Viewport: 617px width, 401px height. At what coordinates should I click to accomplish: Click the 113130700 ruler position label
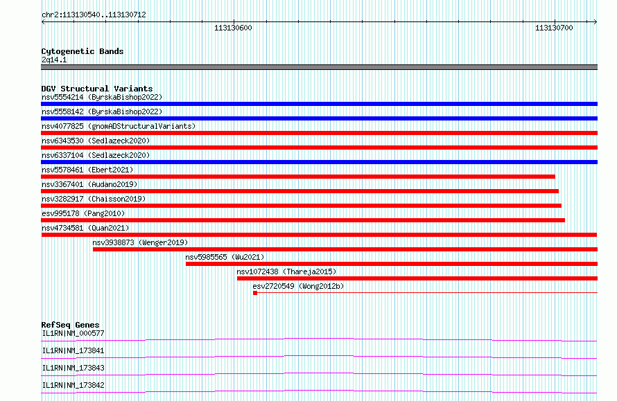point(554,28)
